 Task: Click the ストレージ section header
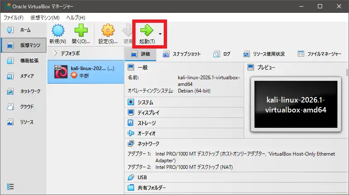tap(184, 123)
